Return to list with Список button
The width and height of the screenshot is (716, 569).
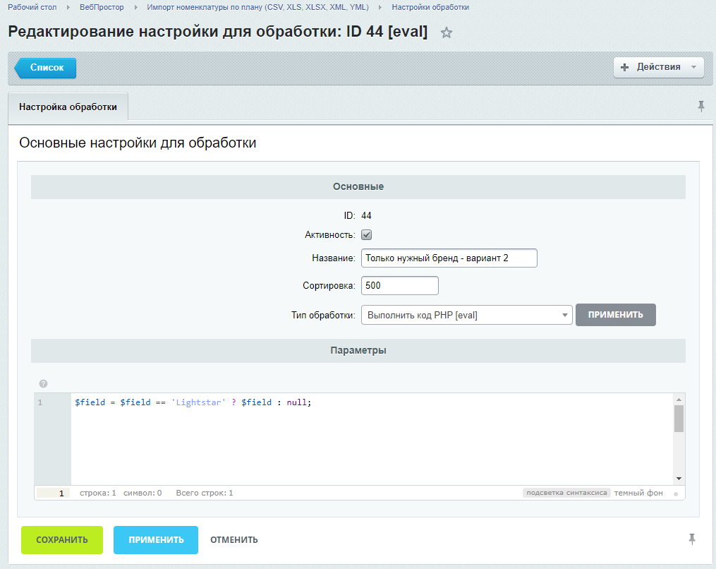click(x=46, y=68)
